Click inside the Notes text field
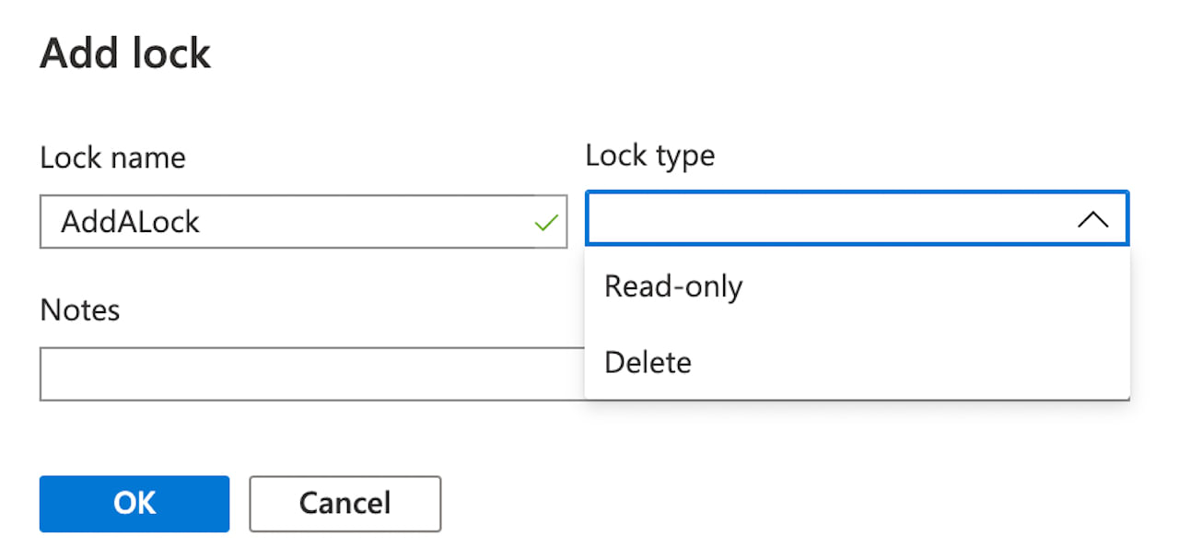 (304, 374)
